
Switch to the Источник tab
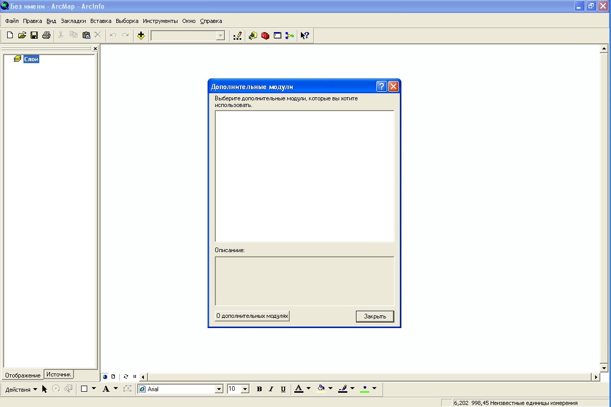pyautogui.click(x=59, y=374)
